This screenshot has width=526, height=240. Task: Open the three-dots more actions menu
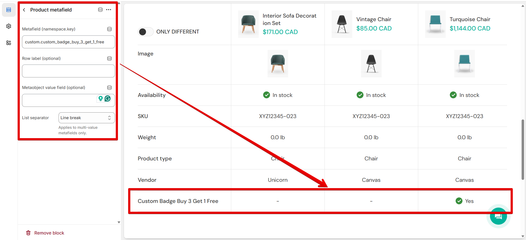point(109,10)
